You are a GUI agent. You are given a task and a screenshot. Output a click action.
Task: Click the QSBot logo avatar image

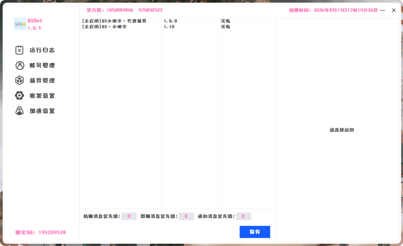[20, 24]
